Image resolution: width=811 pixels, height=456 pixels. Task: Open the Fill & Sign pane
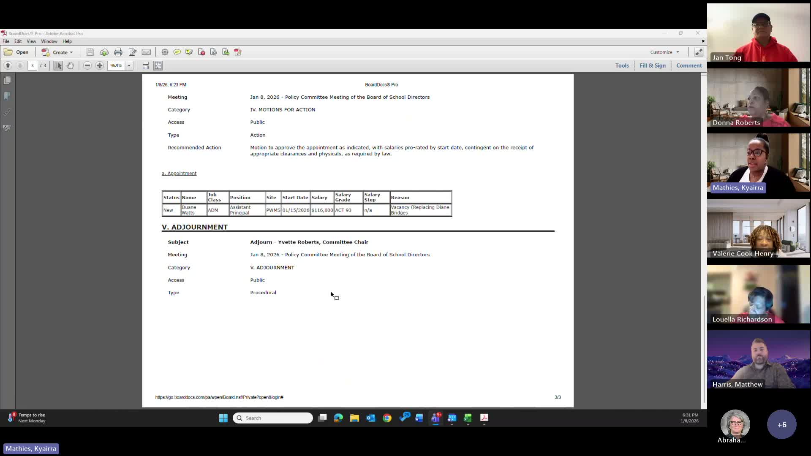[x=652, y=65]
